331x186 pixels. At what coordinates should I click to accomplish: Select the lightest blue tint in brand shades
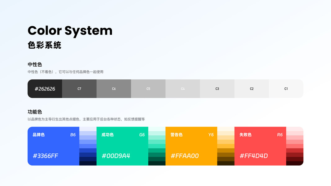click(x=88, y=129)
